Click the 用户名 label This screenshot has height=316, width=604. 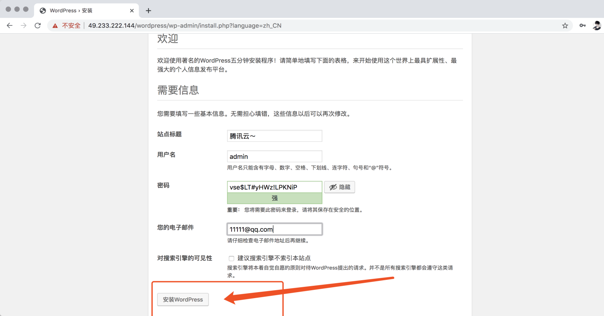tap(166, 154)
